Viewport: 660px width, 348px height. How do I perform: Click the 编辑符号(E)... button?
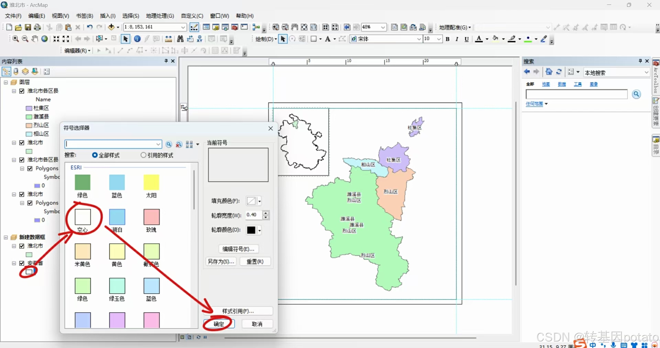coord(238,249)
